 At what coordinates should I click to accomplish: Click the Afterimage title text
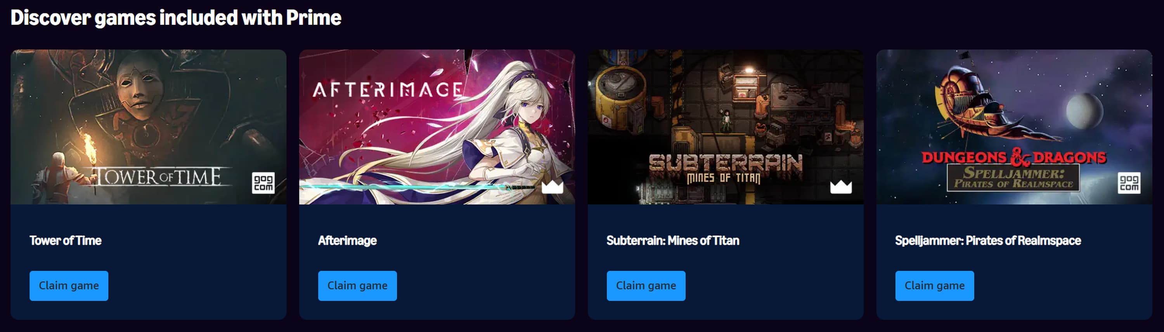pyautogui.click(x=348, y=241)
